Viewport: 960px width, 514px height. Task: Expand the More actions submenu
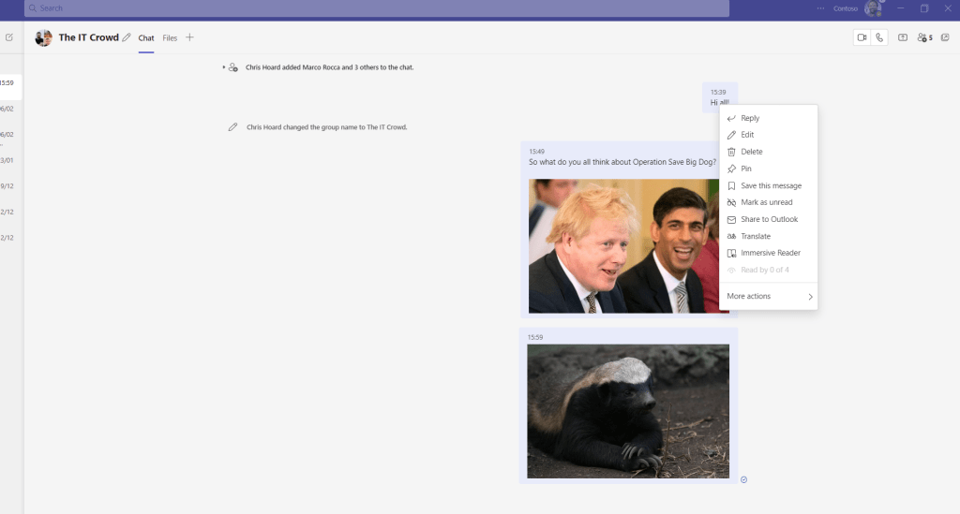770,296
